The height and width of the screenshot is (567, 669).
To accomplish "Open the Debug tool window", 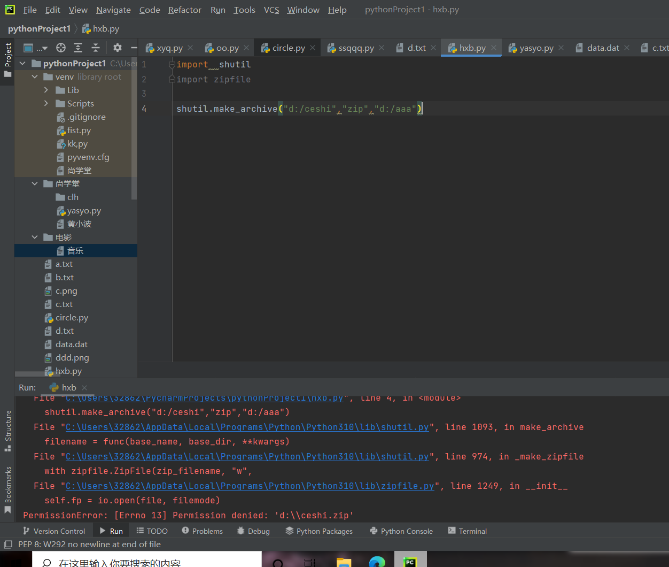I will click(x=253, y=531).
